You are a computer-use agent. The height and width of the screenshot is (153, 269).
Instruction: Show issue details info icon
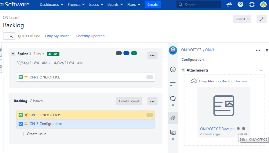click(173, 69)
